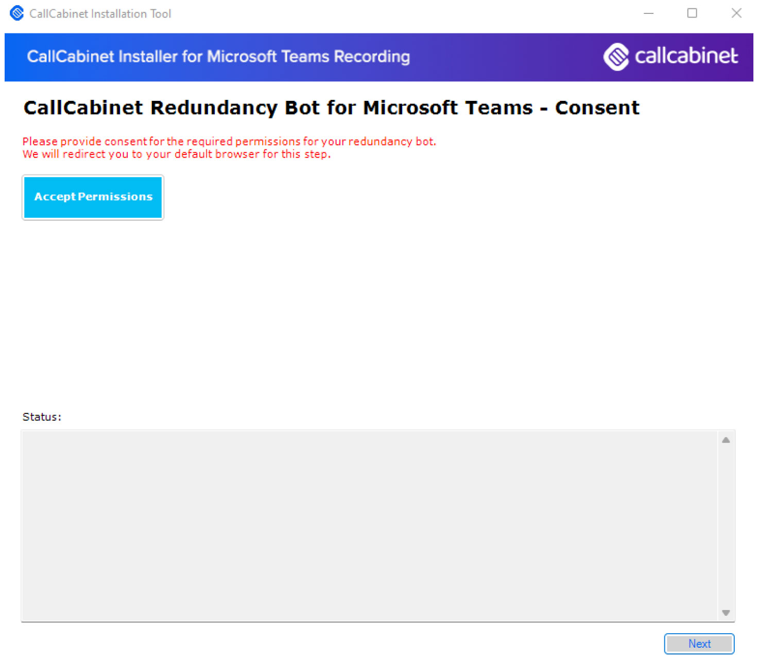
Task: Click the status box scroll up arrow
Action: pyautogui.click(x=726, y=440)
